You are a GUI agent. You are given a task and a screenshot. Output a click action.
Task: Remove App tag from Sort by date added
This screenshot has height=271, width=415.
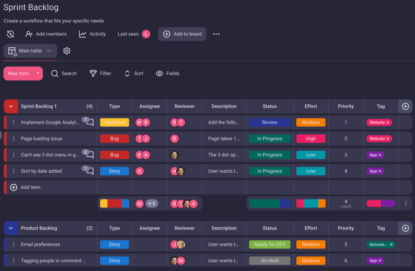[380, 171]
